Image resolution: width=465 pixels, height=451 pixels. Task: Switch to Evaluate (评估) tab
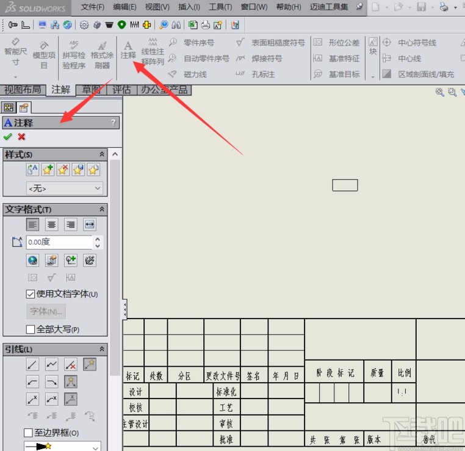(121, 90)
